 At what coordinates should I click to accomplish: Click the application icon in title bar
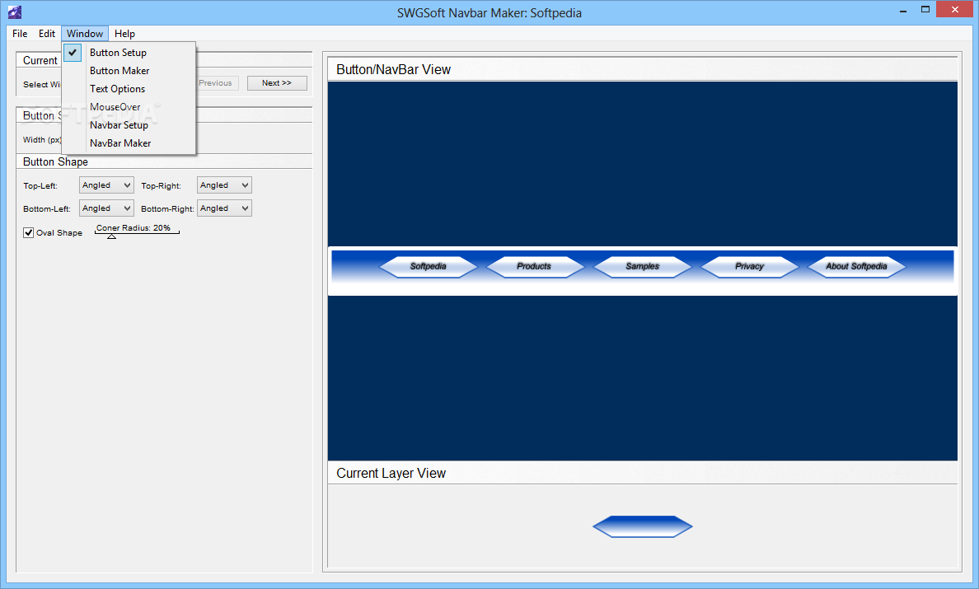[x=14, y=12]
